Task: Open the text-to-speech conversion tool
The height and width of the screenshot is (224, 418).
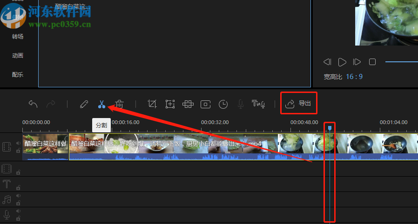Action: click(x=258, y=104)
